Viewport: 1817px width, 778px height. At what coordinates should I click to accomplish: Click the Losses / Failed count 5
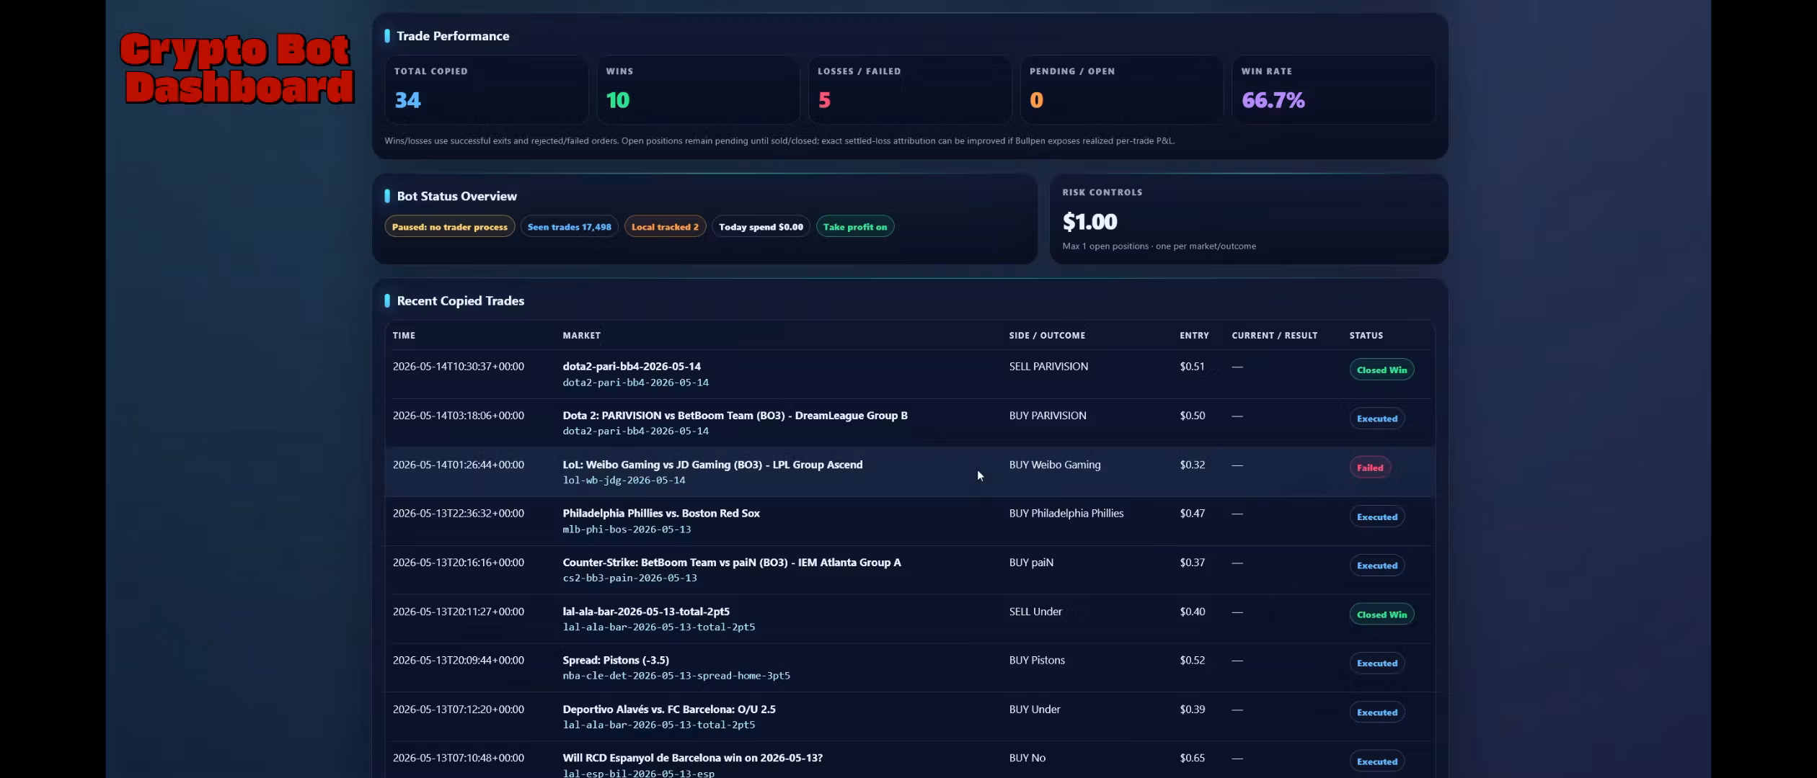click(824, 100)
